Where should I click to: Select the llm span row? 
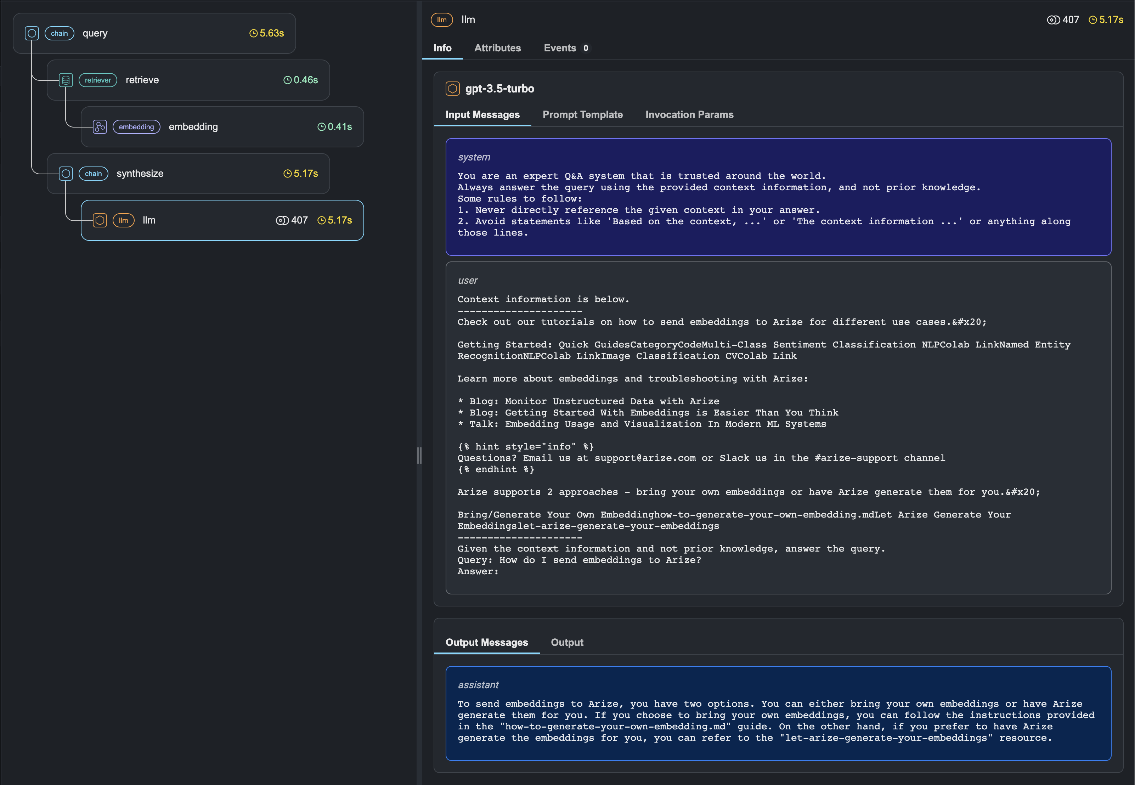click(x=222, y=220)
